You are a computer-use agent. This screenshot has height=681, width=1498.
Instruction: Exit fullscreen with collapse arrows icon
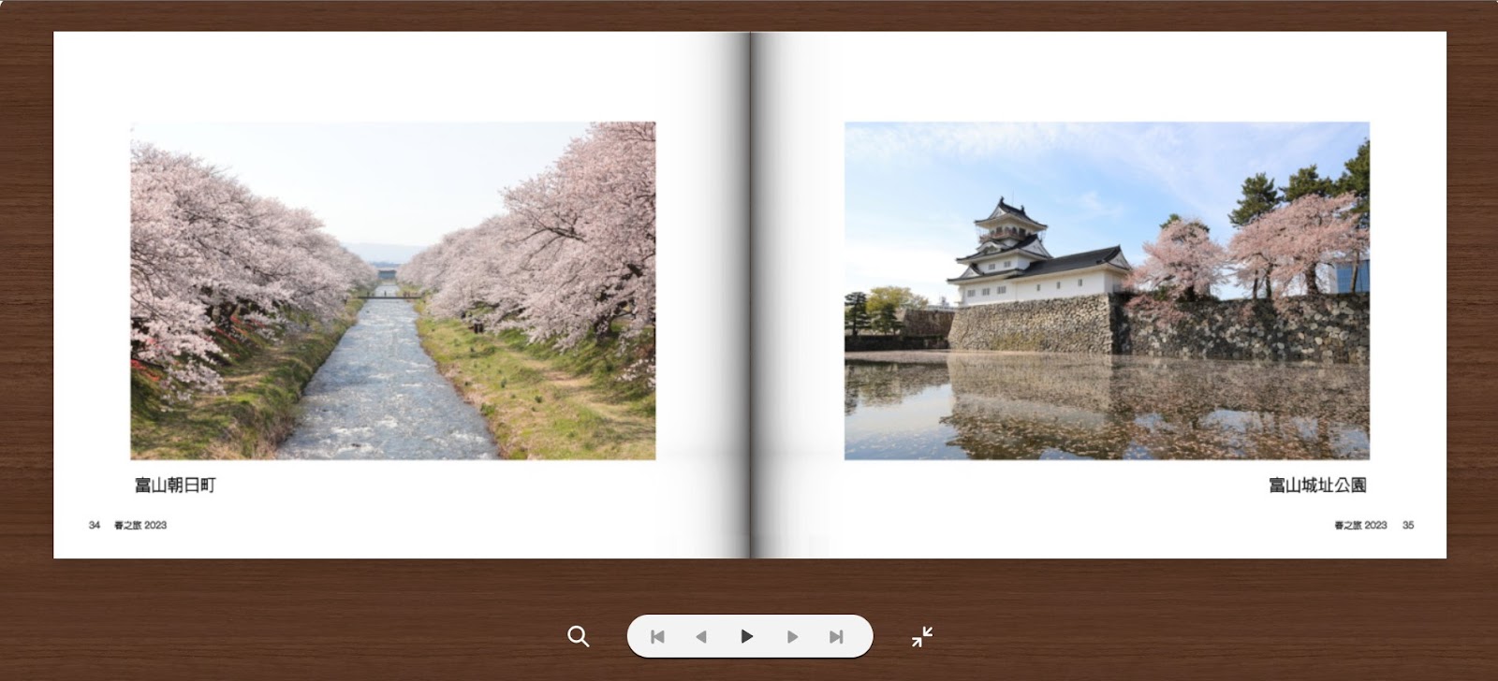point(922,637)
